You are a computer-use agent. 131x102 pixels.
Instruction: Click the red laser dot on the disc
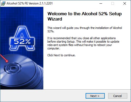[x=7, y=61]
